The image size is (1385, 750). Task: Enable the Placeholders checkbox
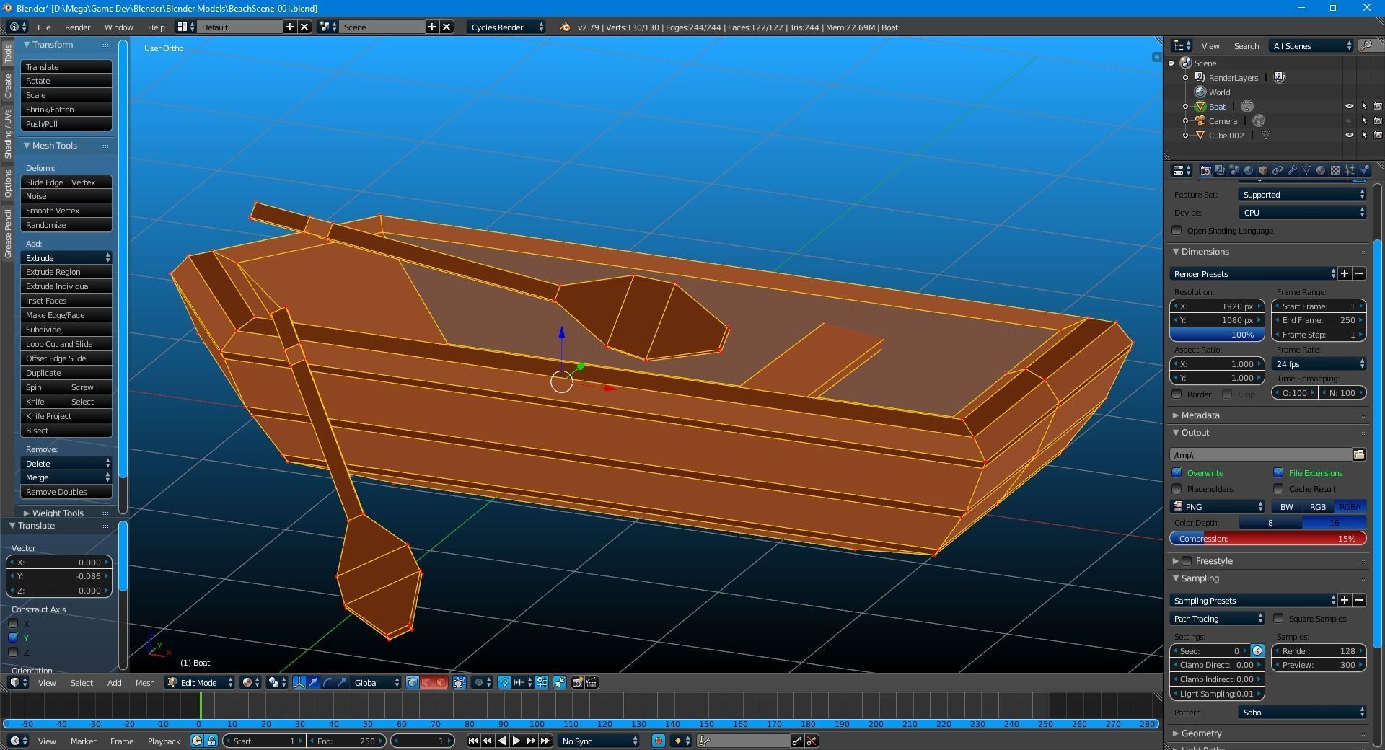click(1177, 489)
